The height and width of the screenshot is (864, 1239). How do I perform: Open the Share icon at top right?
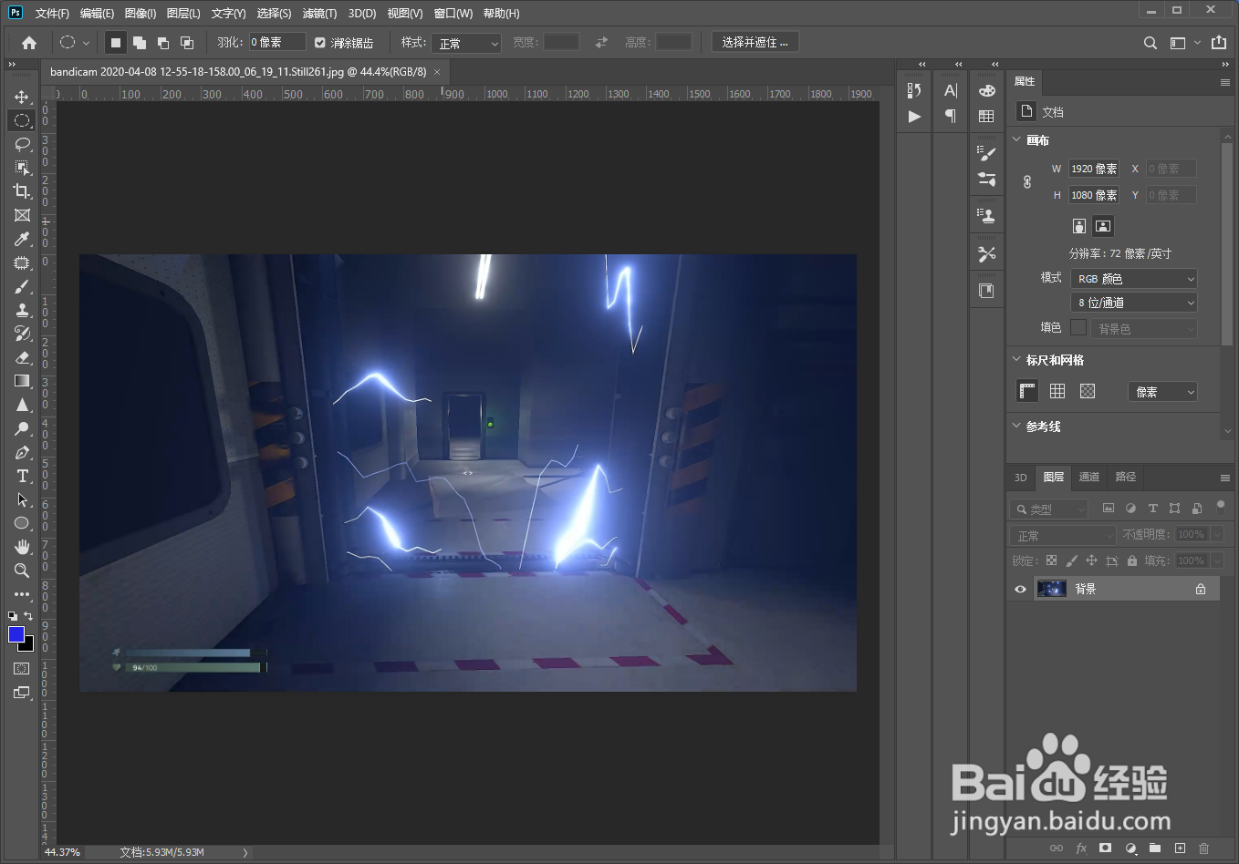[1219, 43]
